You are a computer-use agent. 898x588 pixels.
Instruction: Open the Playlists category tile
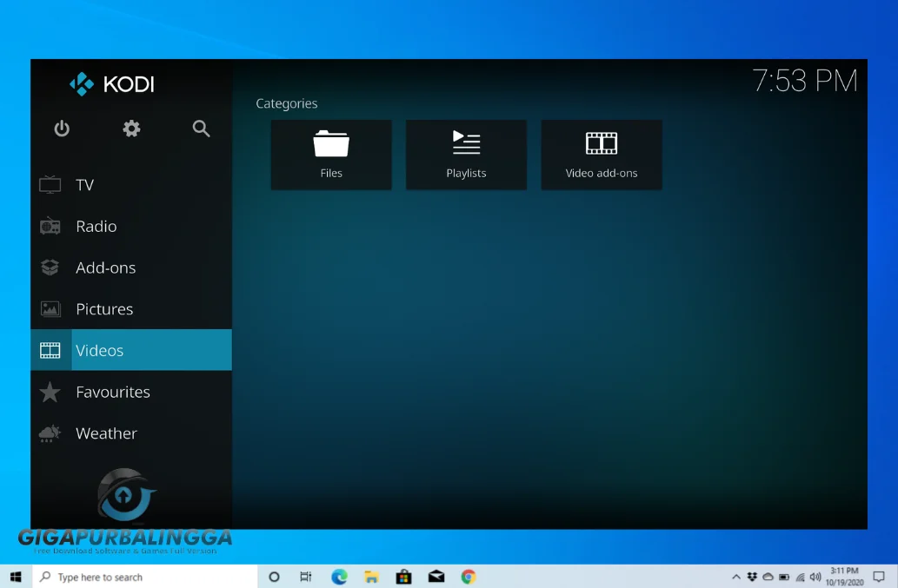point(466,155)
